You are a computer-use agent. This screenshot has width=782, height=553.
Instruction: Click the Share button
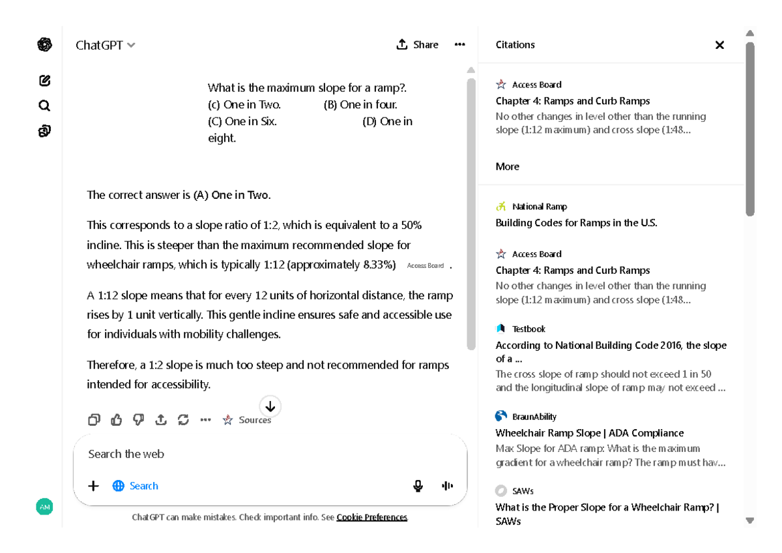417,44
